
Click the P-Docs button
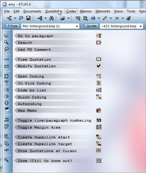point(13,26)
